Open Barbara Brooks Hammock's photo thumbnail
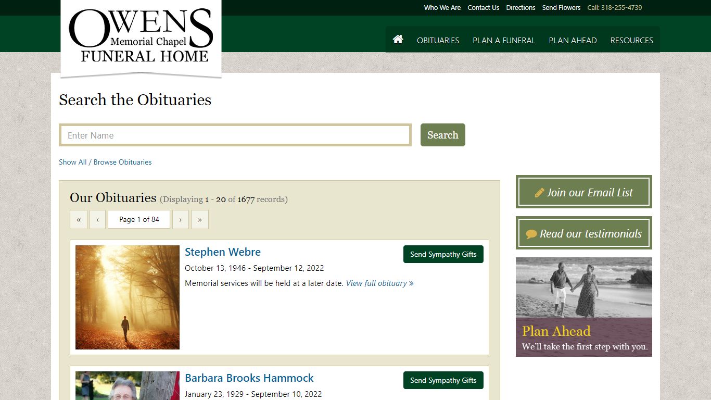This screenshot has width=711, height=400. [x=128, y=385]
